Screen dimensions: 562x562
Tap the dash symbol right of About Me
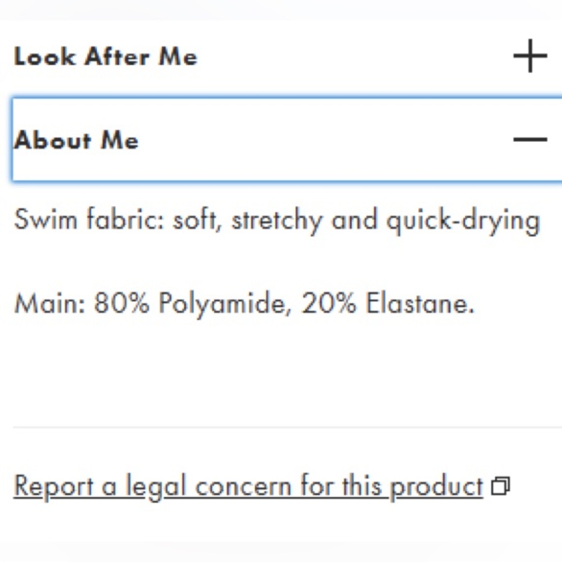tap(530, 139)
